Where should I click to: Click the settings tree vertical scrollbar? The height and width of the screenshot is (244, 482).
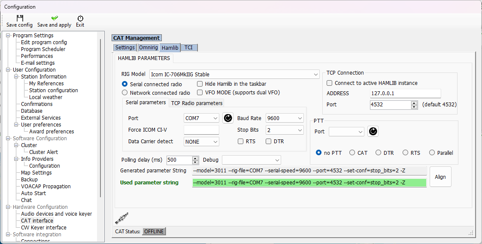(x=101, y=118)
